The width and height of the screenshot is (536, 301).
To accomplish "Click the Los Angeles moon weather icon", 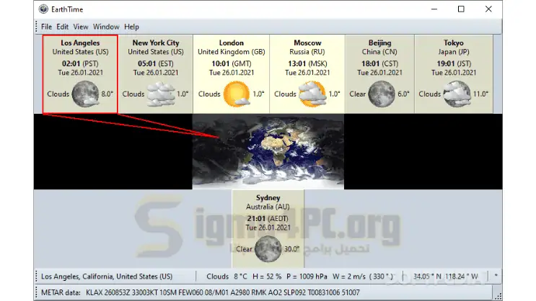I will point(85,94).
